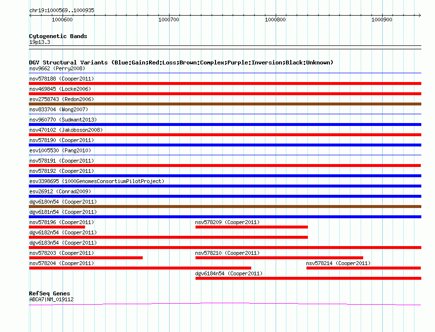Click the nsv578203 (Cooper2011) label
Viewport: 435px width, 332px height.
point(62,253)
